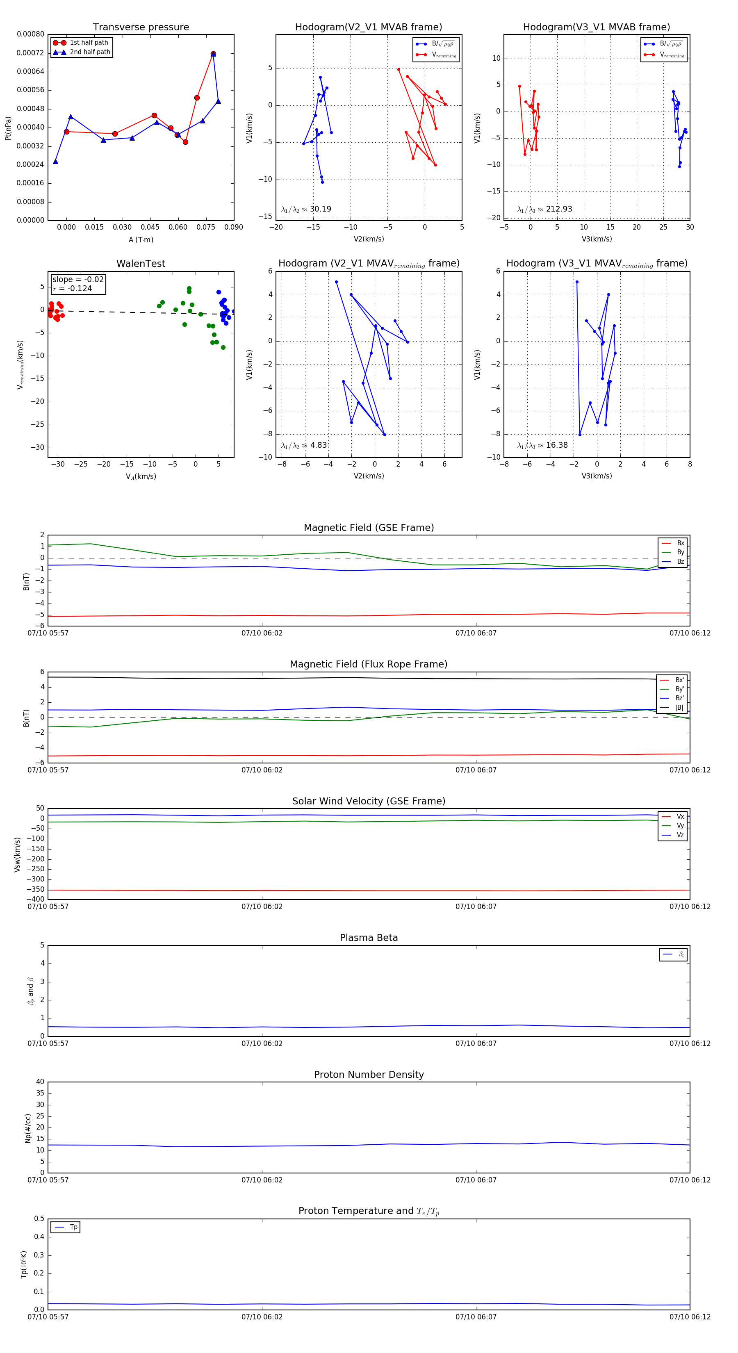The image size is (738, 1353).
Task: Click the "0.075" tick on Transverse pressure x-axis
Action: pyautogui.click(x=206, y=228)
